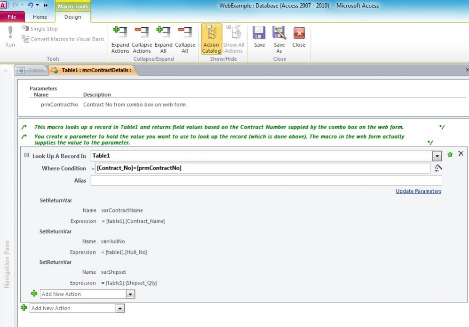Select the Table1 : mcrContractDetails tab

(93, 70)
